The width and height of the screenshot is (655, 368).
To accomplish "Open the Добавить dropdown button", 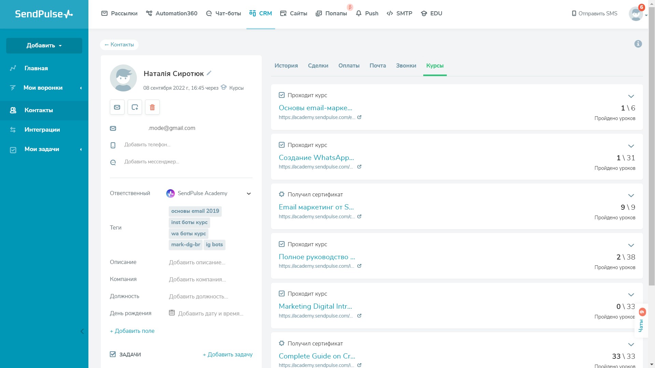I will pyautogui.click(x=44, y=45).
